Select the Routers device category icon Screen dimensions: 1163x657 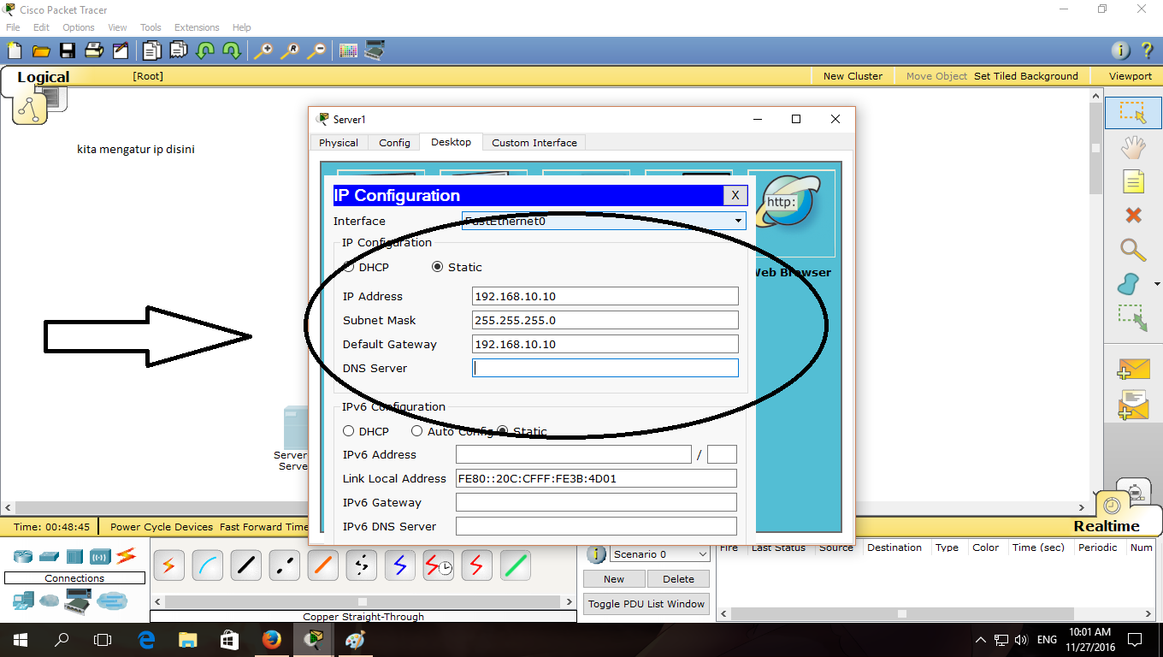(23, 556)
